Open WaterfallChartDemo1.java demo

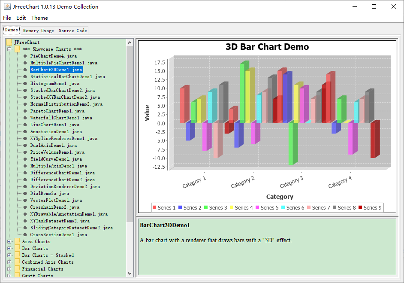tap(61, 118)
